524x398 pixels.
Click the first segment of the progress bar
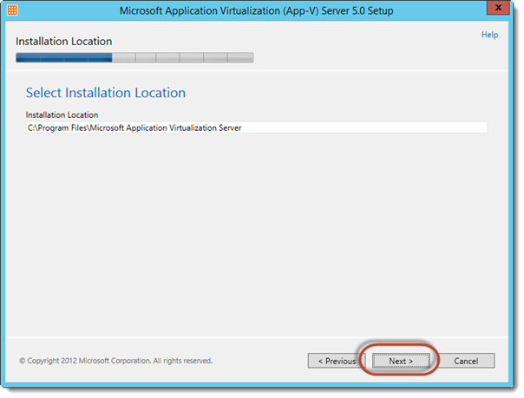pyautogui.click(x=28, y=58)
